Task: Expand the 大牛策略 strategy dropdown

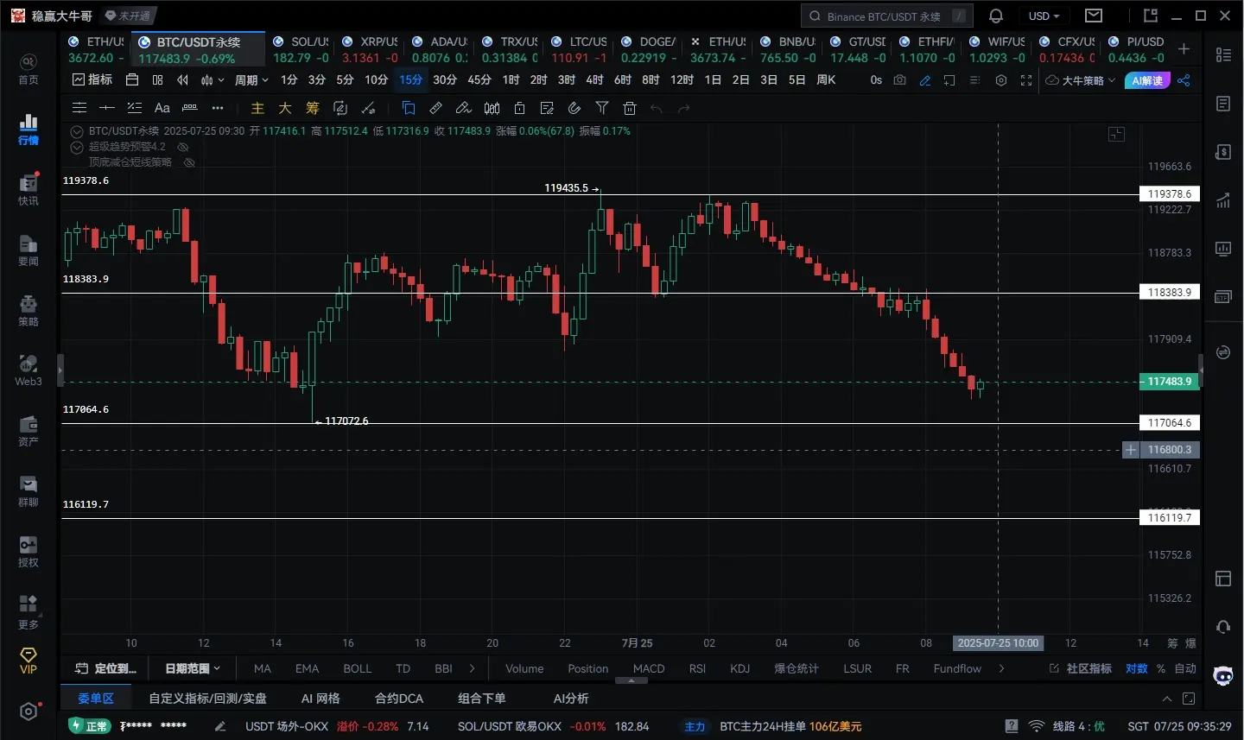Action: coord(1081,80)
